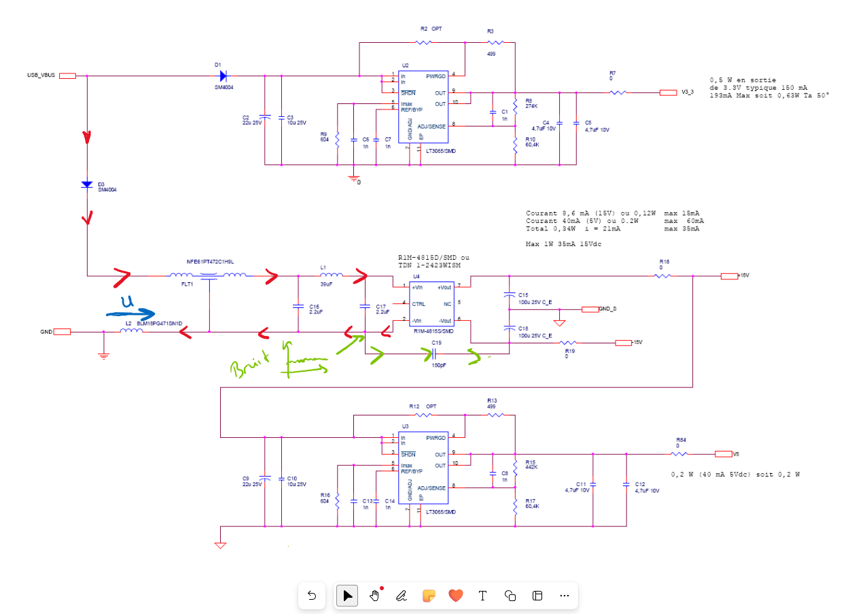Activate the Select arrow tool
This screenshot has height=614, width=854.
tap(347, 596)
